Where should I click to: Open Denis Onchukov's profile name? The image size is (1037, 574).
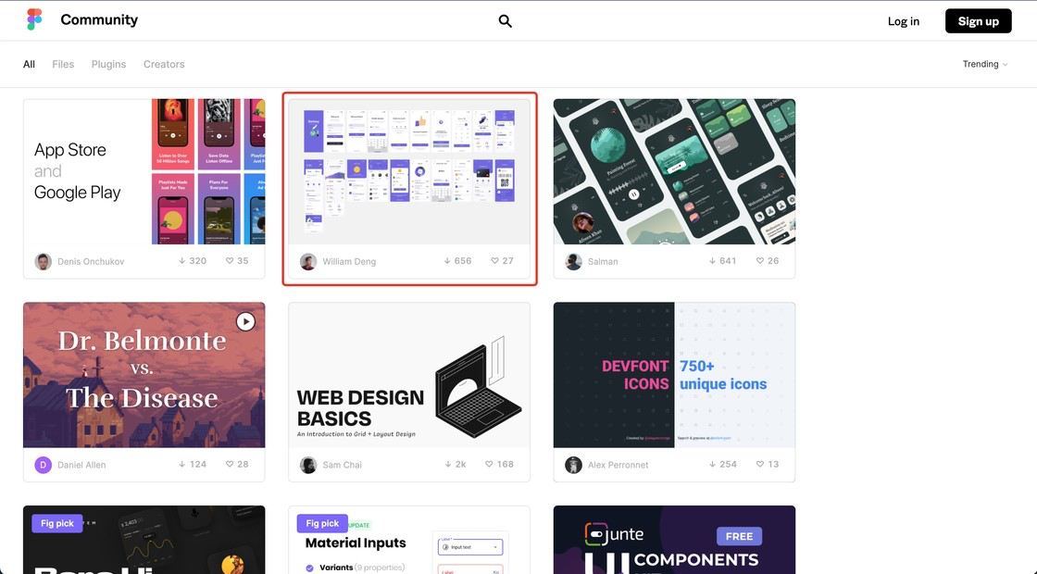[x=91, y=262]
